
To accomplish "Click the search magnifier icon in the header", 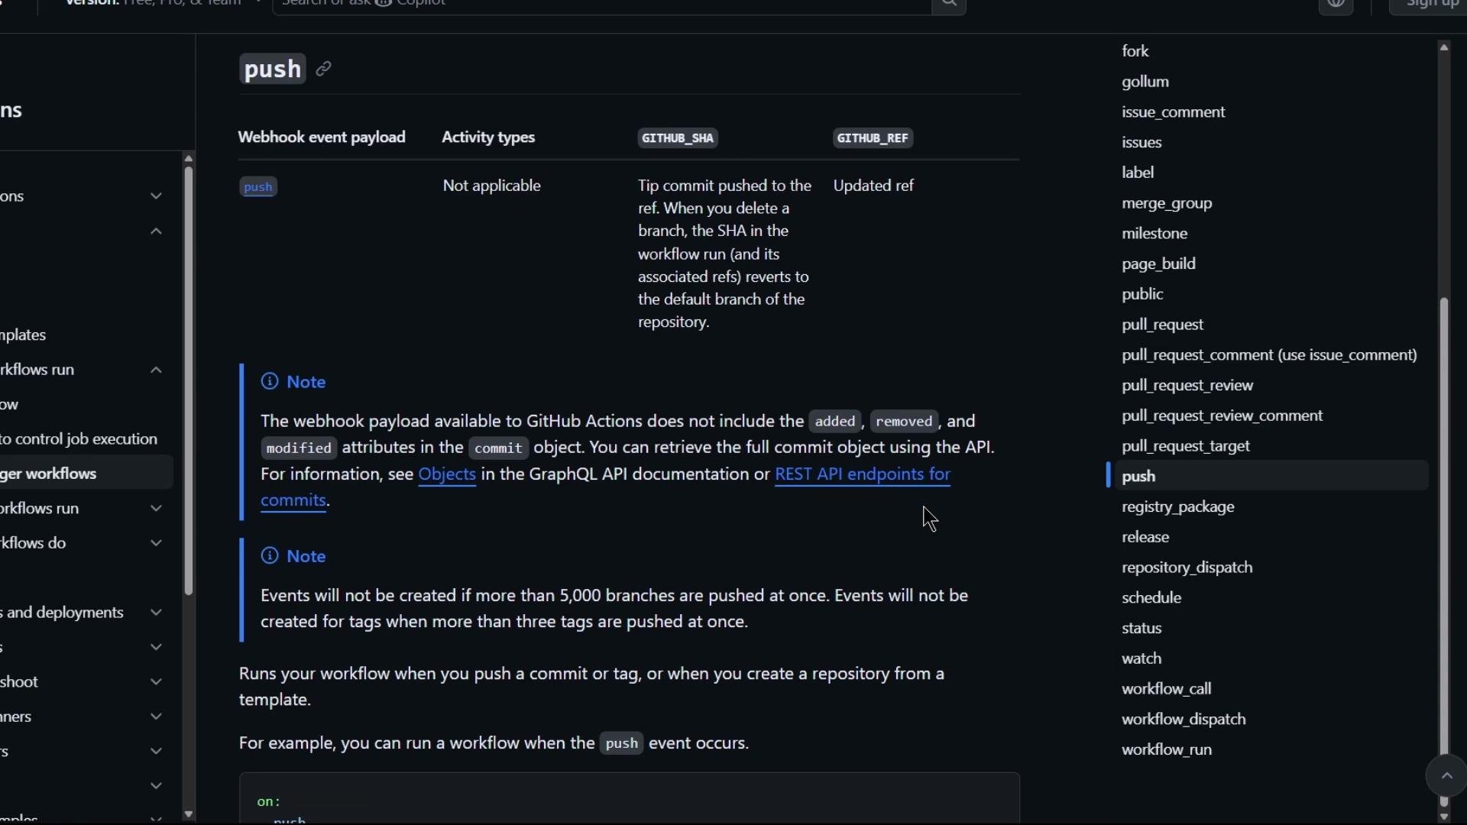I will coord(949,4).
